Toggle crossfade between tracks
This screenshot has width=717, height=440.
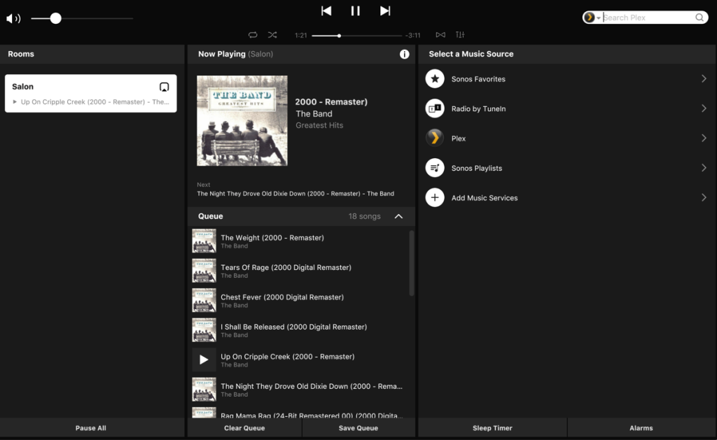[x=440, y=35]
